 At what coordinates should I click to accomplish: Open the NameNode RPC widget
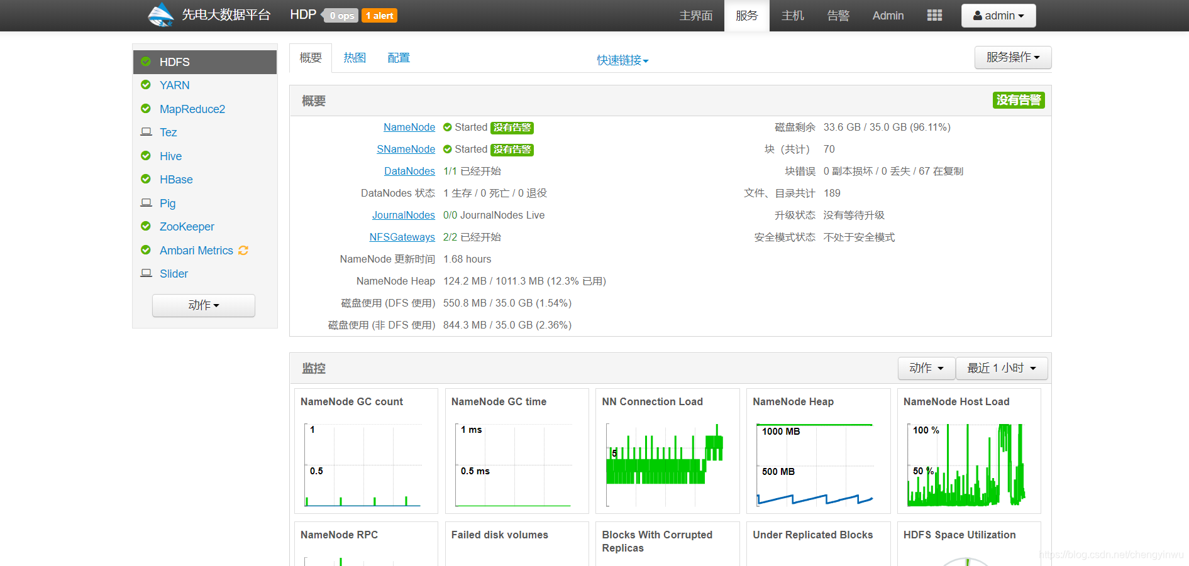click(x=366, y=544)
